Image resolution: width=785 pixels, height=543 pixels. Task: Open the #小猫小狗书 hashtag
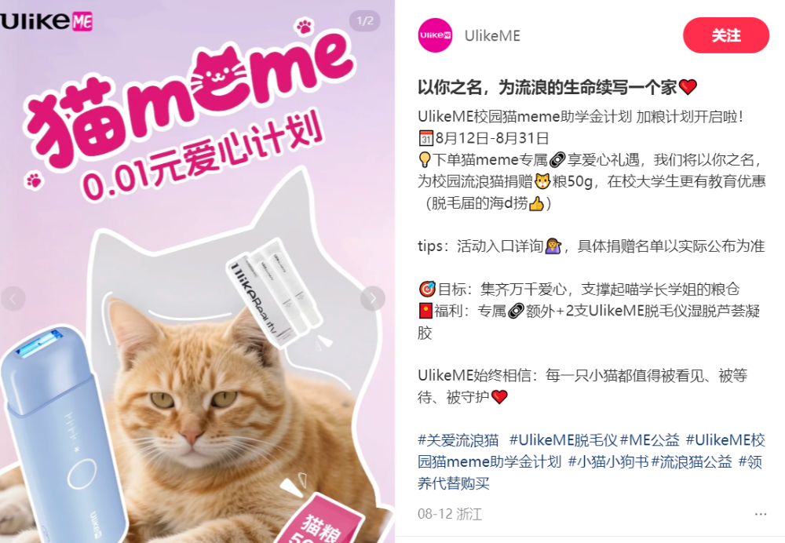pos(608,461)
